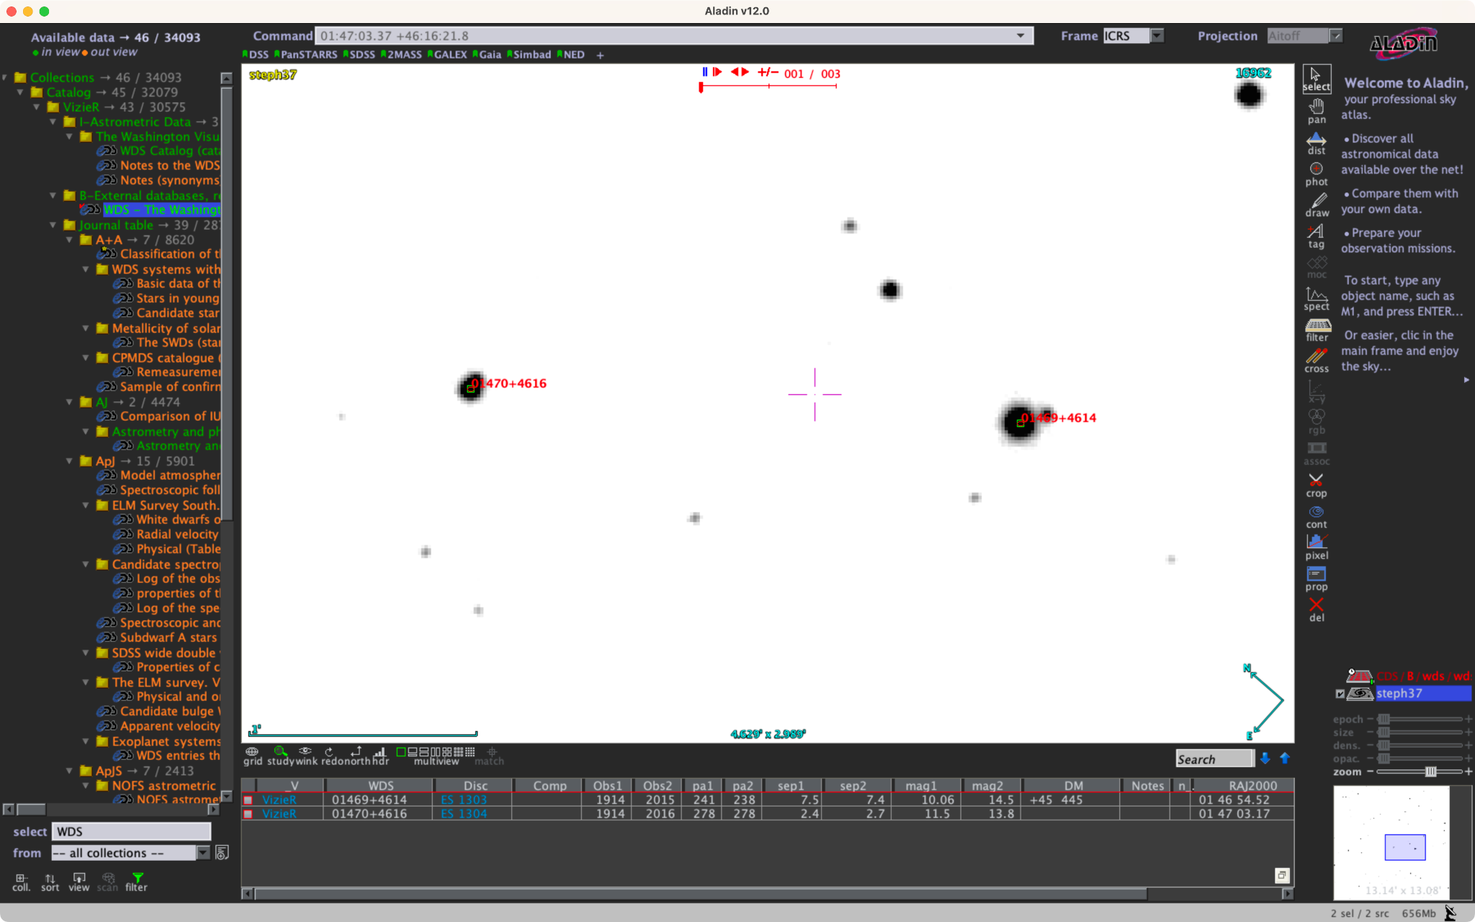Load 2MASS survey bookmark
Screen dimensions: 1475x922
(x=402, y=55)
